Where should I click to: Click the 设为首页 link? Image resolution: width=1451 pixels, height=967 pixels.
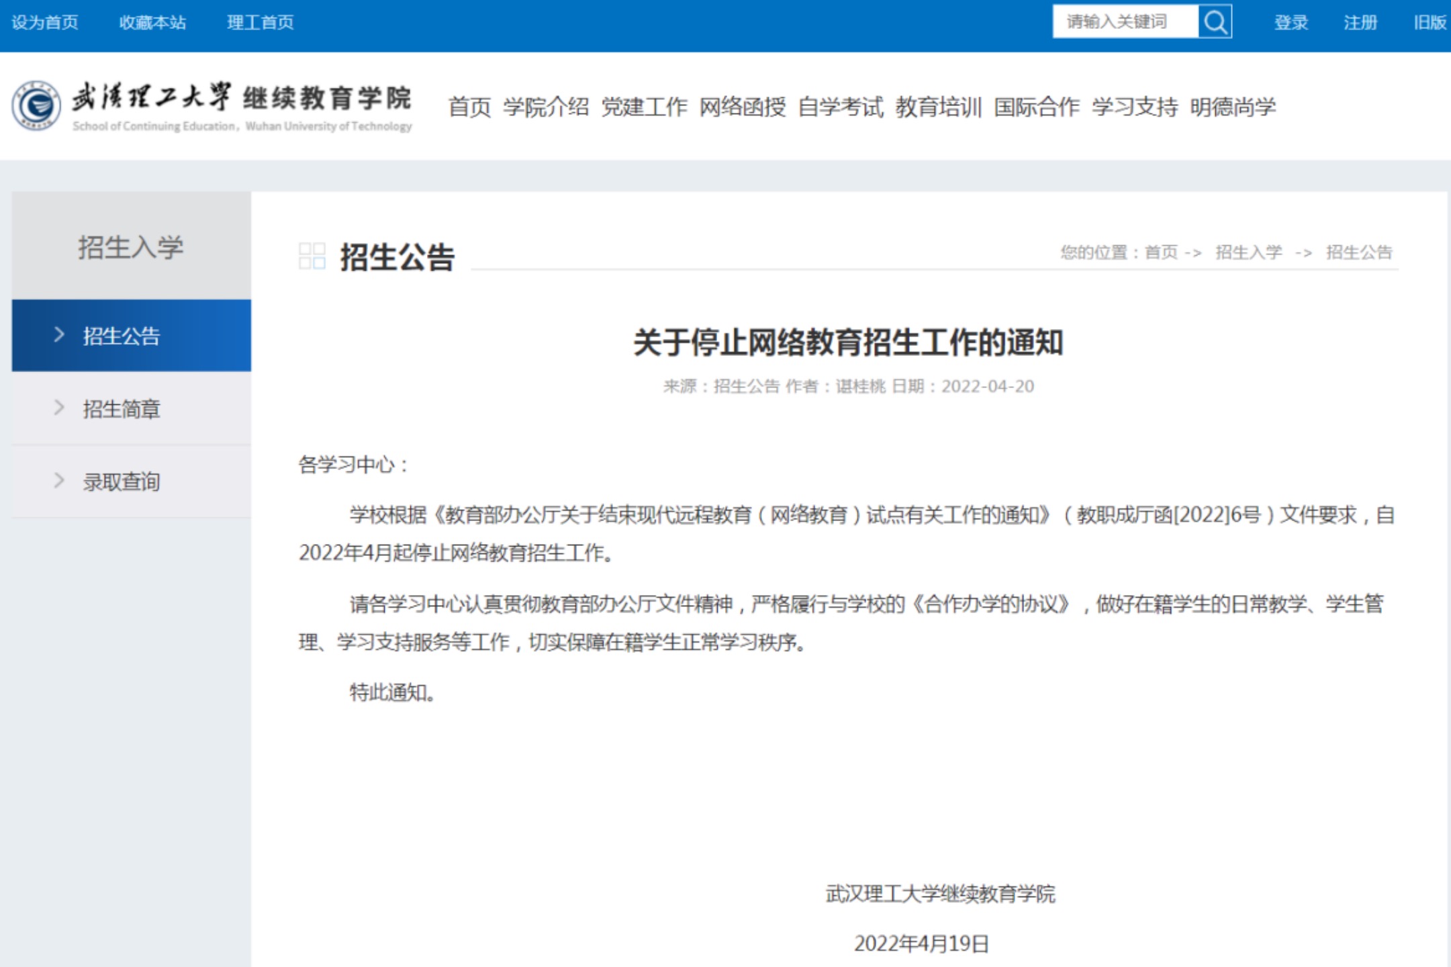tap(45, 23)
